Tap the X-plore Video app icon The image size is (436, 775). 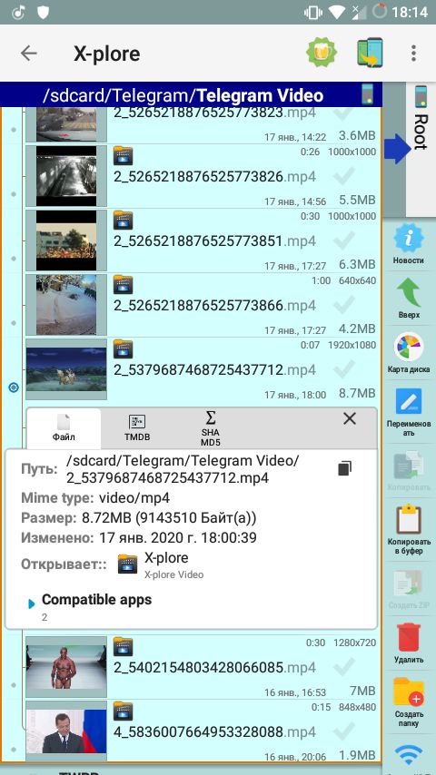pos(128,564)
